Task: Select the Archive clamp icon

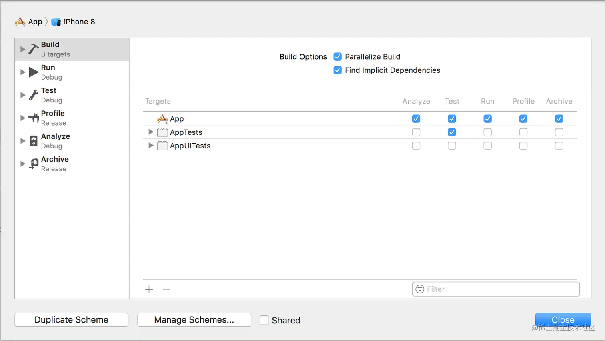Action: [x=33, y=164]
